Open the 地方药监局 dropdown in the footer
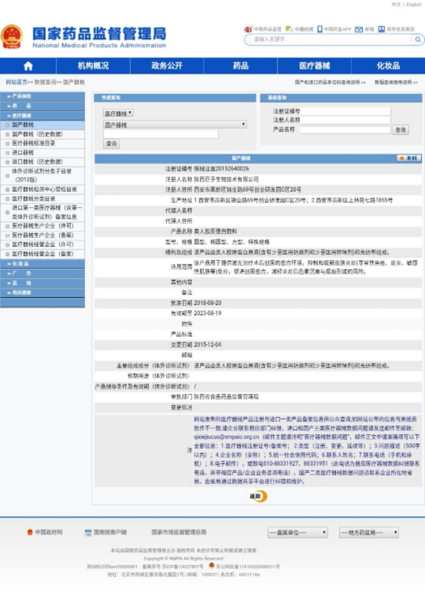425x591 pixels. point(369,532)
